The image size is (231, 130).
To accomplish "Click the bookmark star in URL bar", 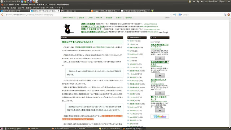I will (171, 14).
